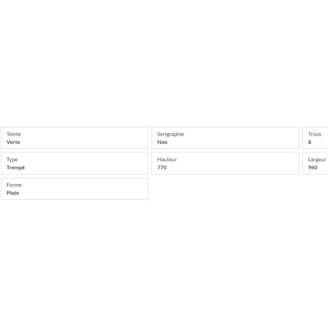The image size is (328, 328).
Task: Click the Type property card
Action: (74, 163)
